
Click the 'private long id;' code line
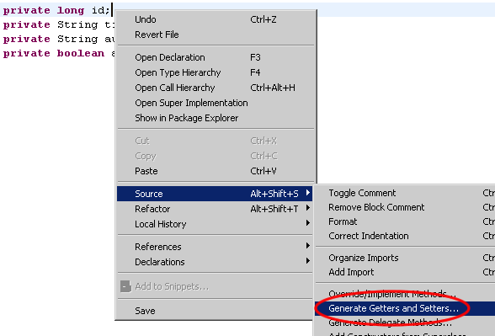click(56, 10)
